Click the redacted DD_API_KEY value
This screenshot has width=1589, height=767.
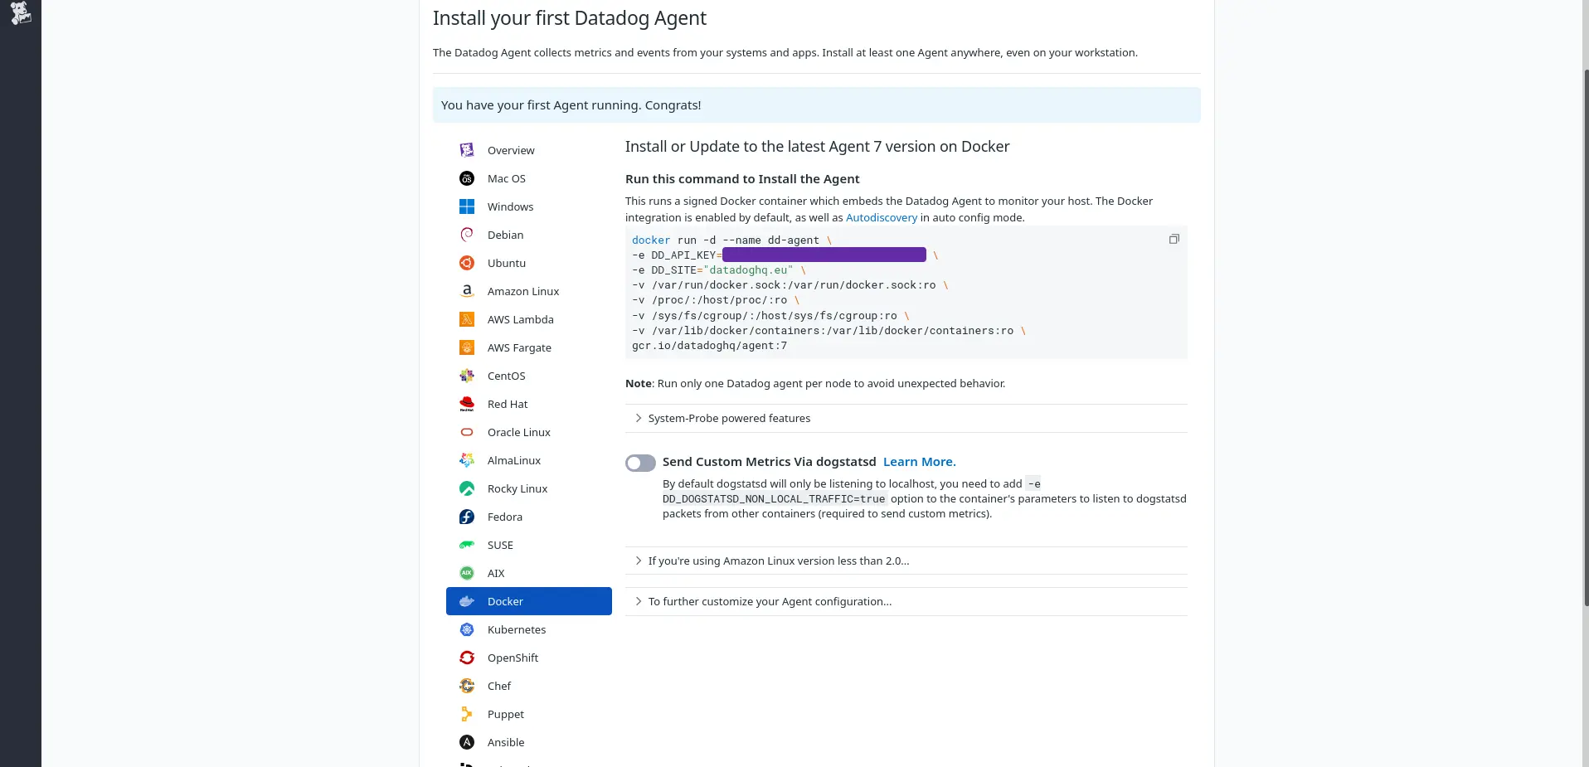(824, 255)
